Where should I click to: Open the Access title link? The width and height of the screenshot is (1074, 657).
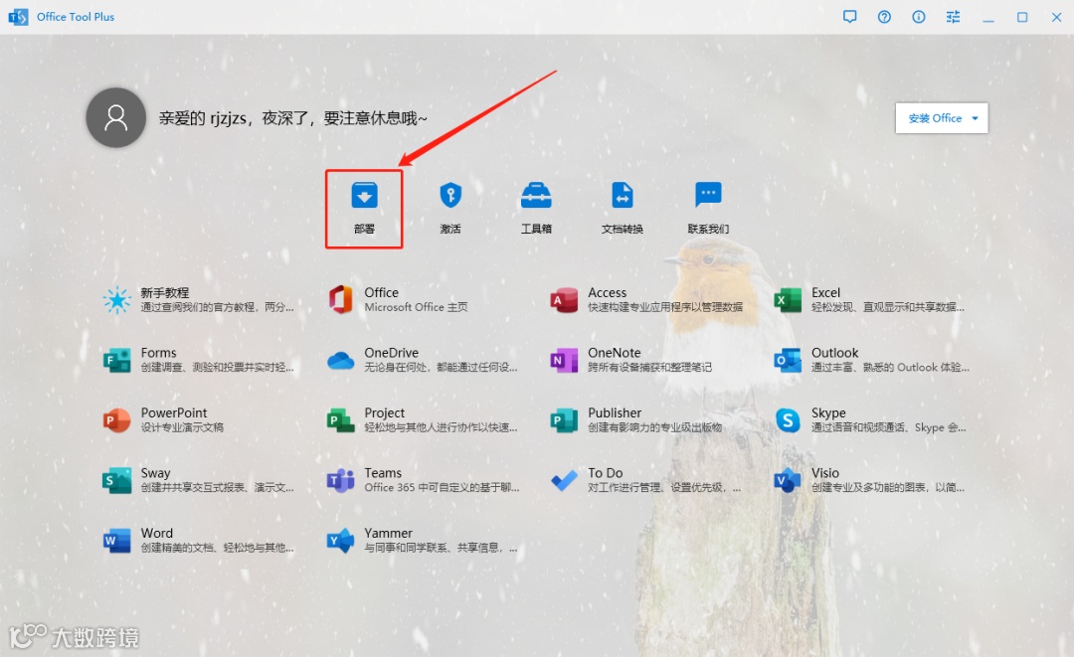point(607,292)
